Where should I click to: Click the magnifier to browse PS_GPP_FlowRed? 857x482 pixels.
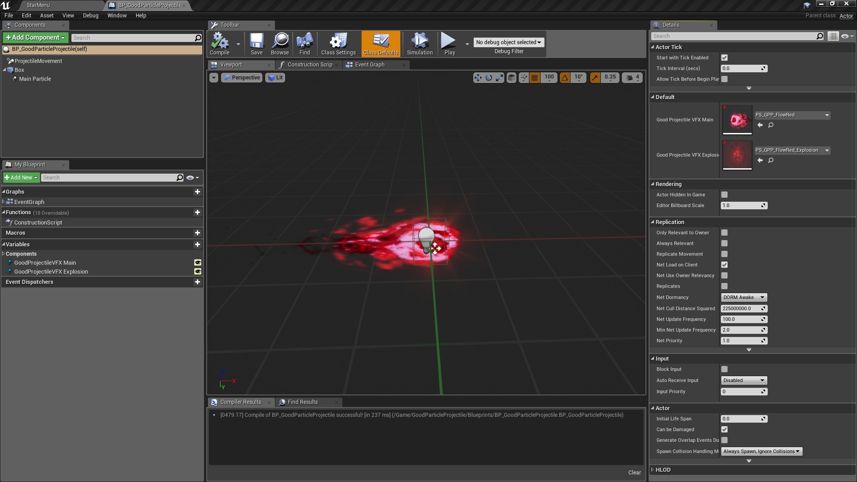point(771,125)
